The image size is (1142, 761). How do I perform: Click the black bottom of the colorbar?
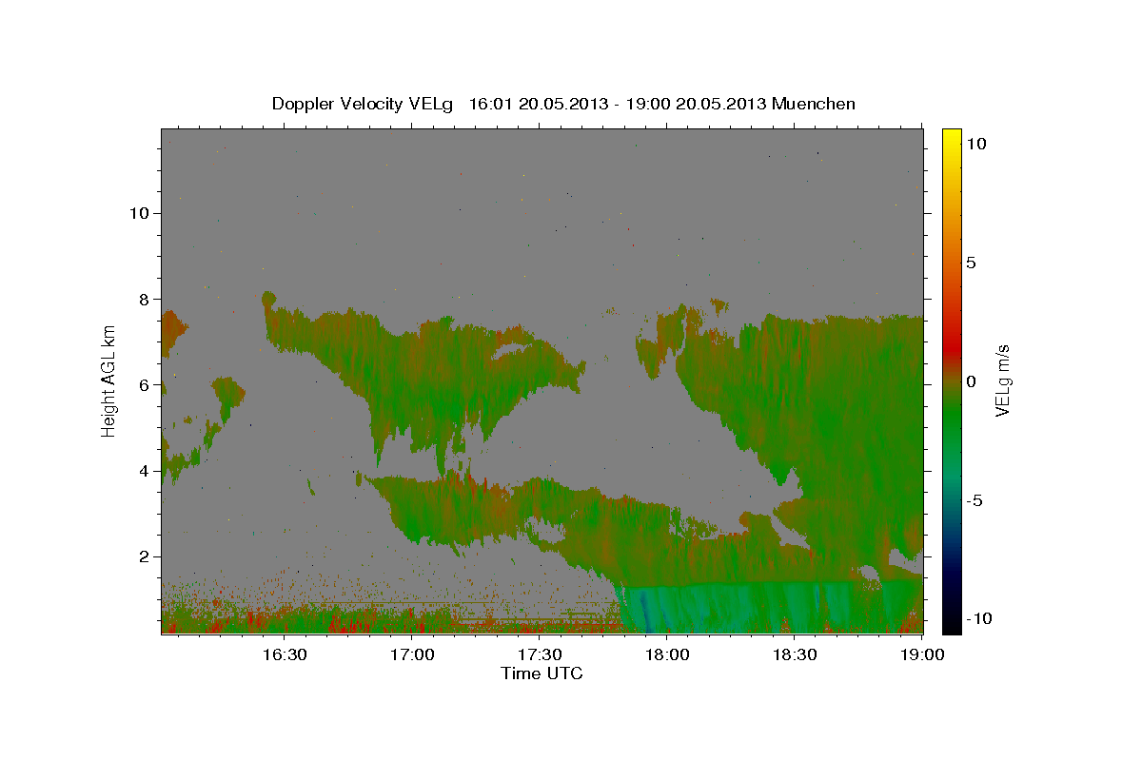[x=952, y=623]
